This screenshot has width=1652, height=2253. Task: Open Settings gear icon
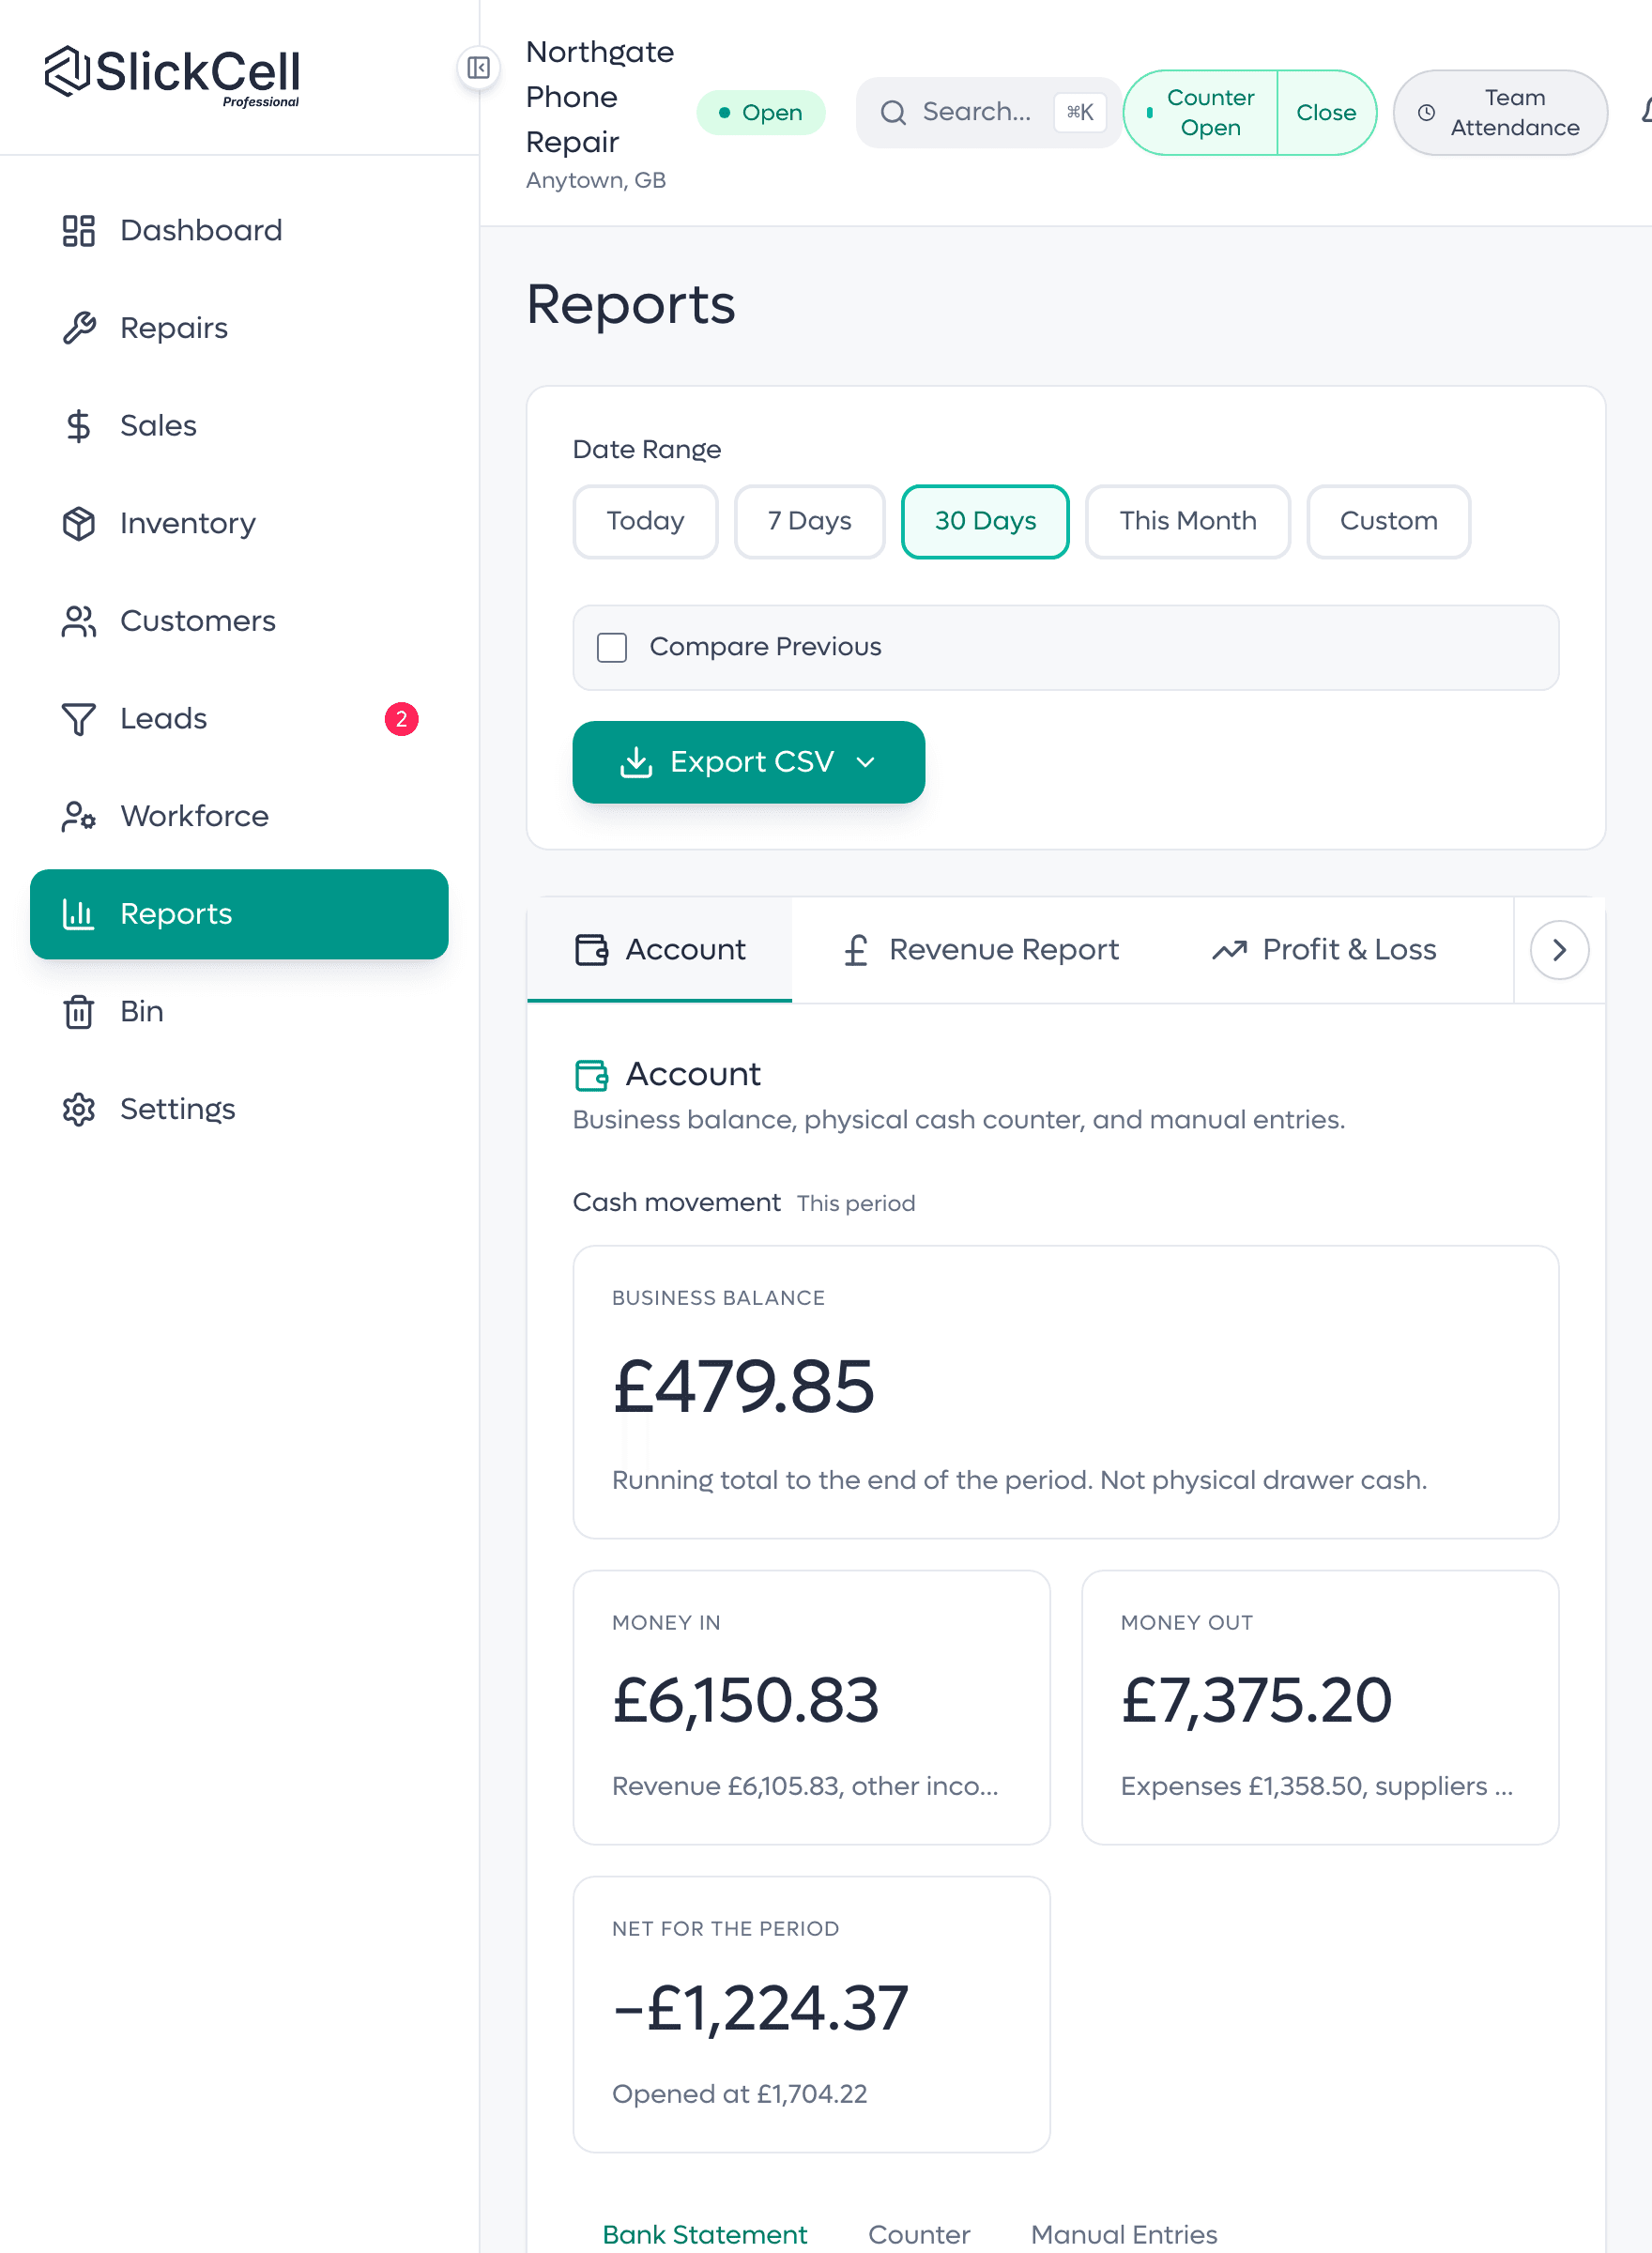[78, 1109]
